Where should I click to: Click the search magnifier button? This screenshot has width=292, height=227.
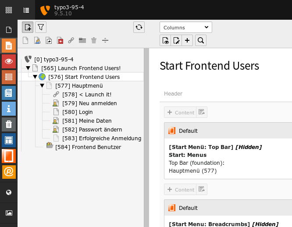coord(200,41)
